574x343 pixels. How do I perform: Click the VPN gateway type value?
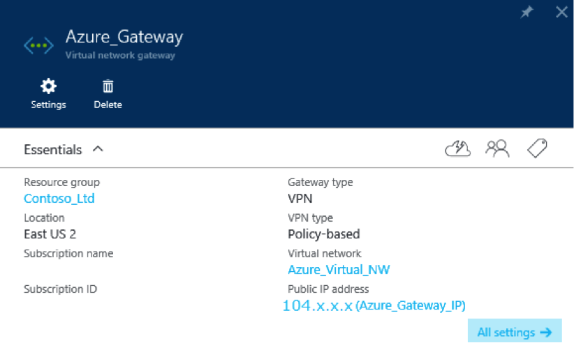(x=300, y=199)
